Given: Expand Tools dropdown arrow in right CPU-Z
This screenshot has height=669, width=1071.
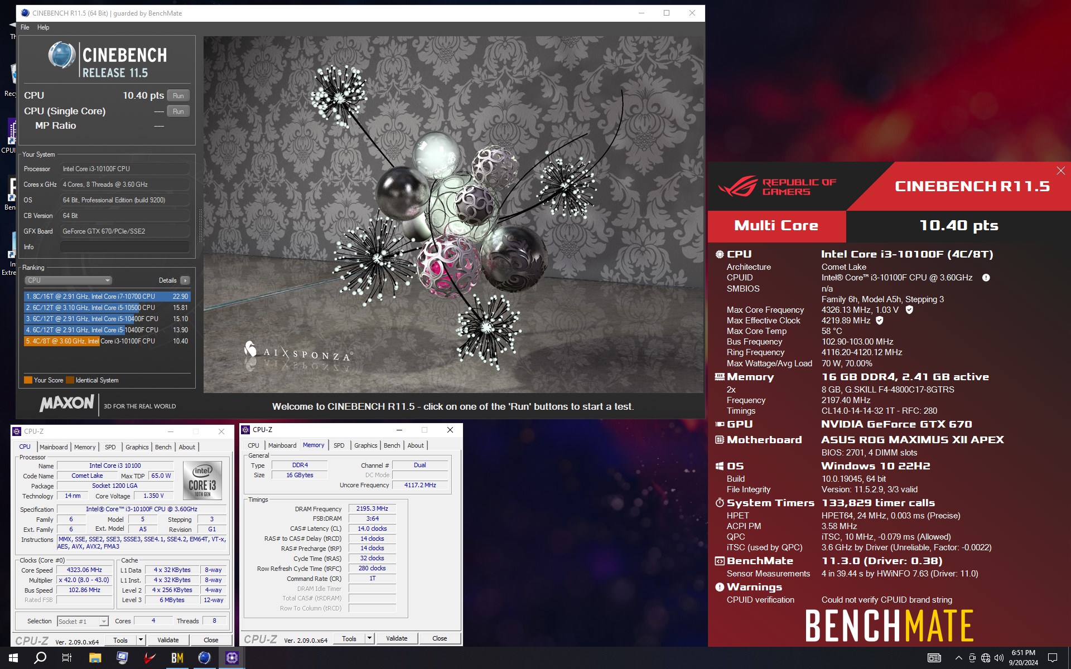Looking at the screenshot, I should pyautogui.click(x=370, y=638).
